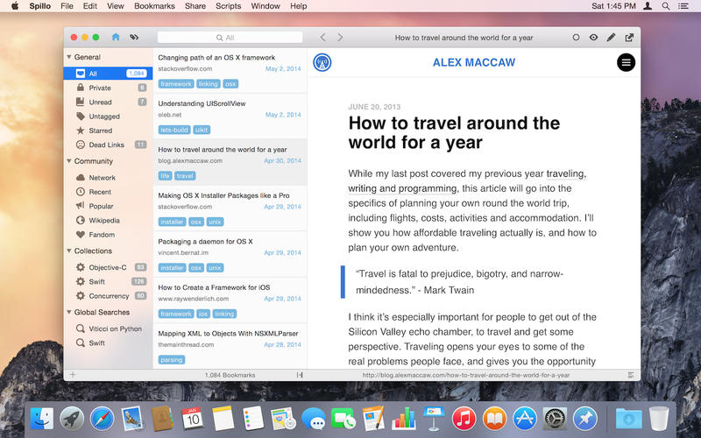Collapse the General sidebar section
The width and height of the screenshot is (701, 438).
[69, 57]
